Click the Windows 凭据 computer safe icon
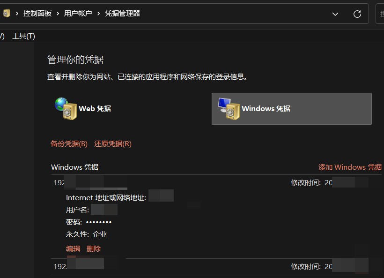 click(229, 109)
